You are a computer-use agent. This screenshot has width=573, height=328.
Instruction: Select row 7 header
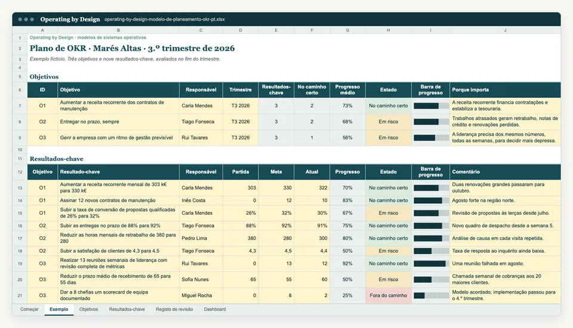pyautogui.click(x=20, y=106)
